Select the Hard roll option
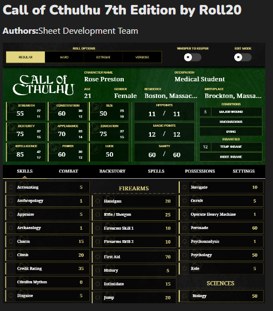Image resolution: width=273 pixels, height=311 pixels. point(64,57)
